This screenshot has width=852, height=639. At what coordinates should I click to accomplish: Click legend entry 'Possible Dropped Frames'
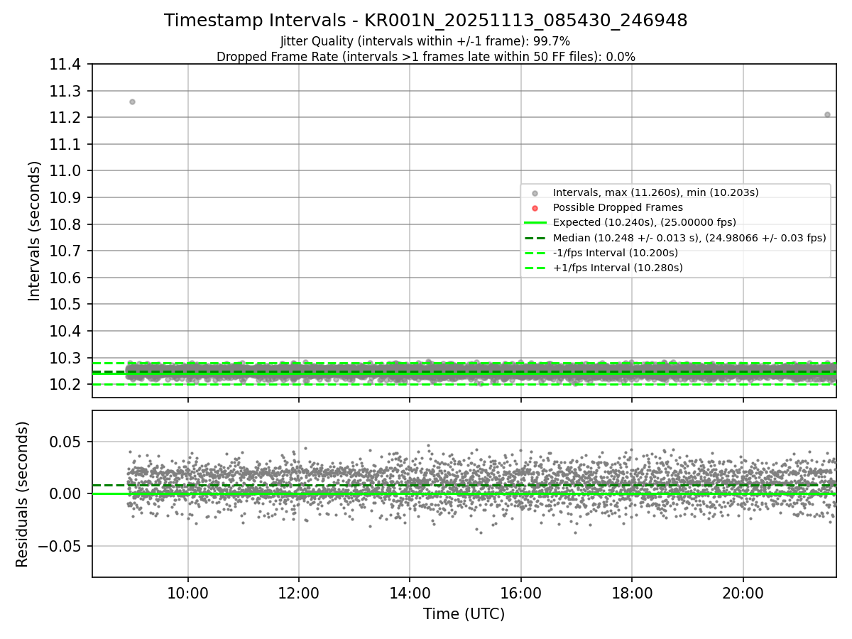[618, 207]
